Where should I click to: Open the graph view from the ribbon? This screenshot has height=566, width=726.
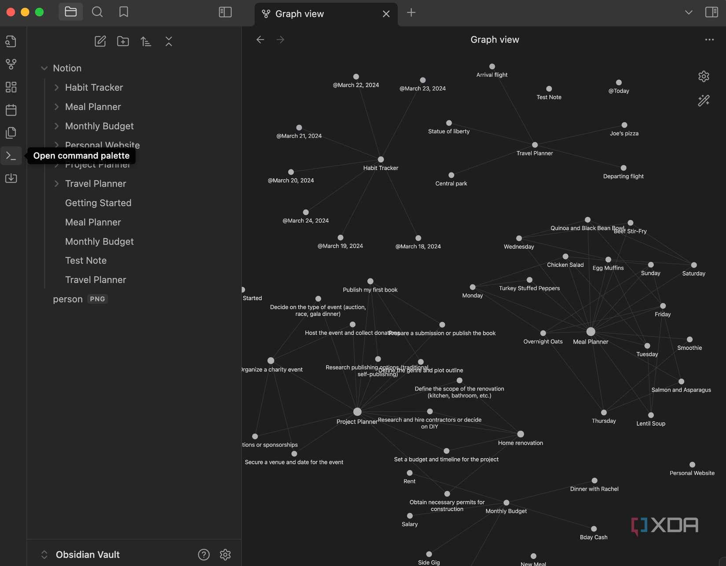[x=11, y=64]
